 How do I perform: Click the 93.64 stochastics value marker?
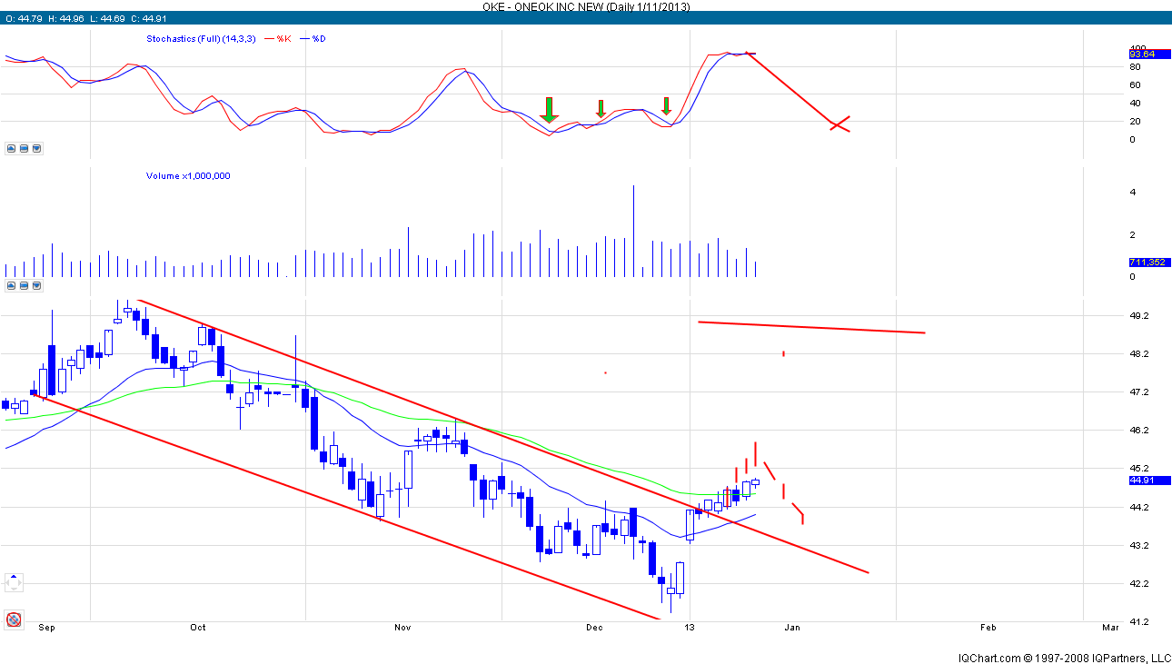pos(1142,55)
